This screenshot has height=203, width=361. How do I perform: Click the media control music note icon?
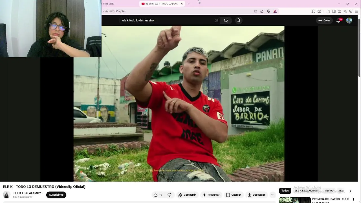(328, 11)
